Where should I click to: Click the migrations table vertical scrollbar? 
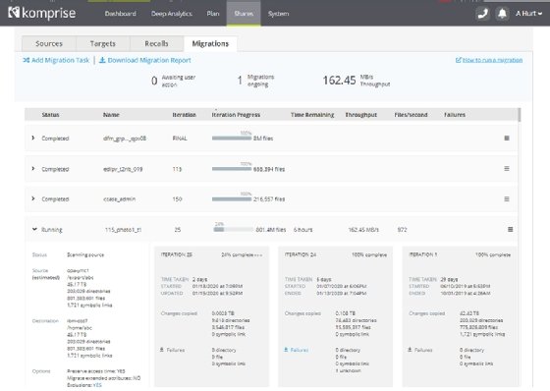point(520,115)
